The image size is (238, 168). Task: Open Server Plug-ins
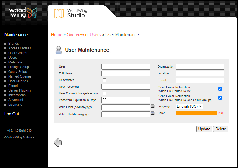(20, 90)
